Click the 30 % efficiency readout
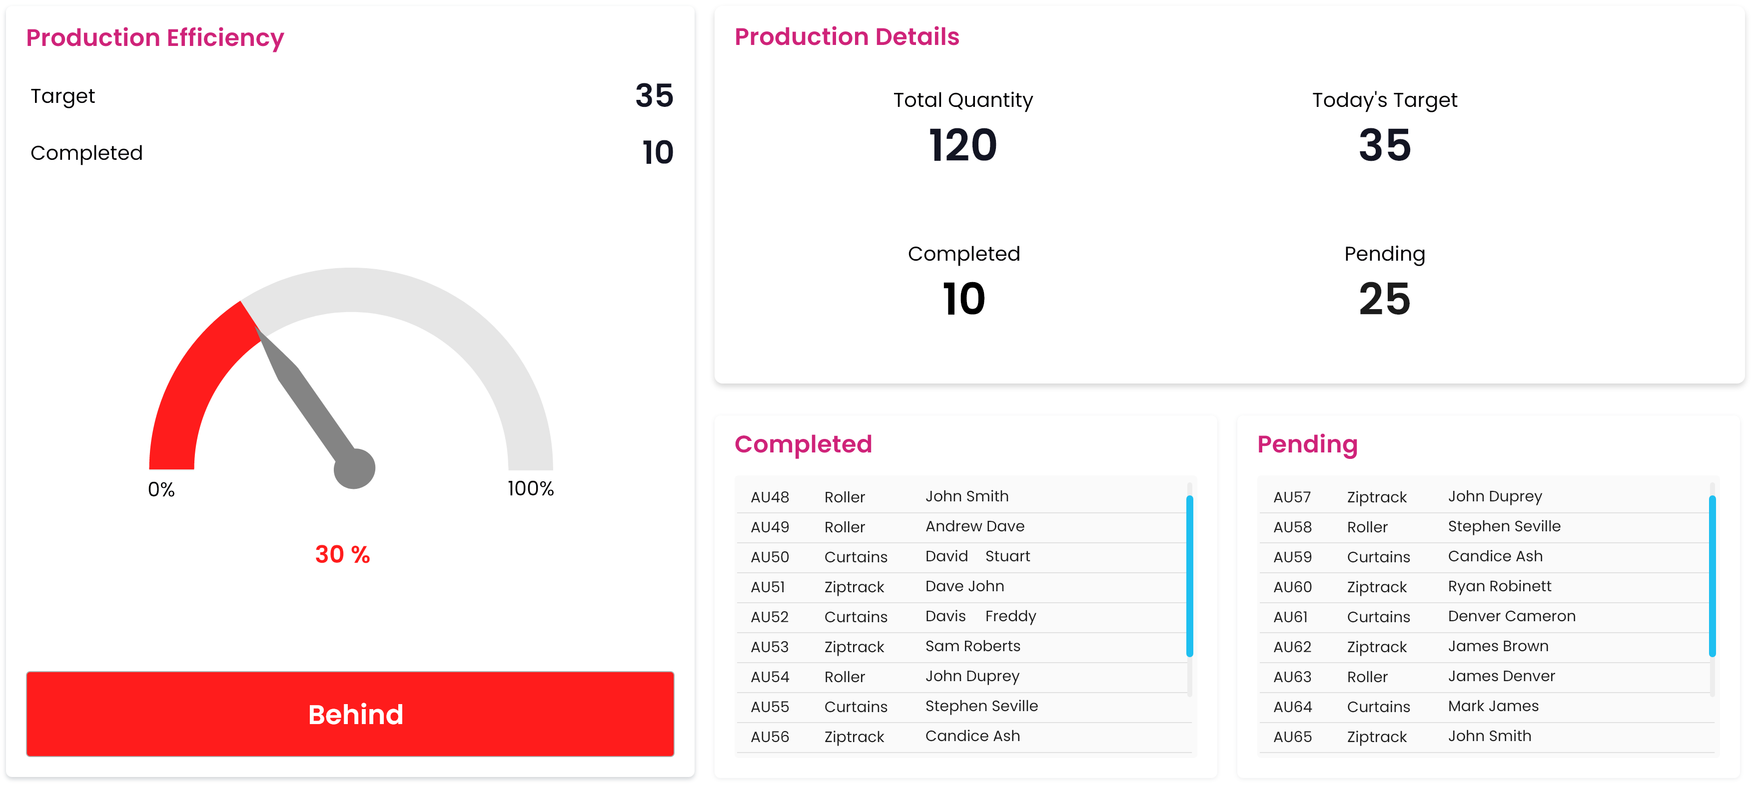 [342, 554]
